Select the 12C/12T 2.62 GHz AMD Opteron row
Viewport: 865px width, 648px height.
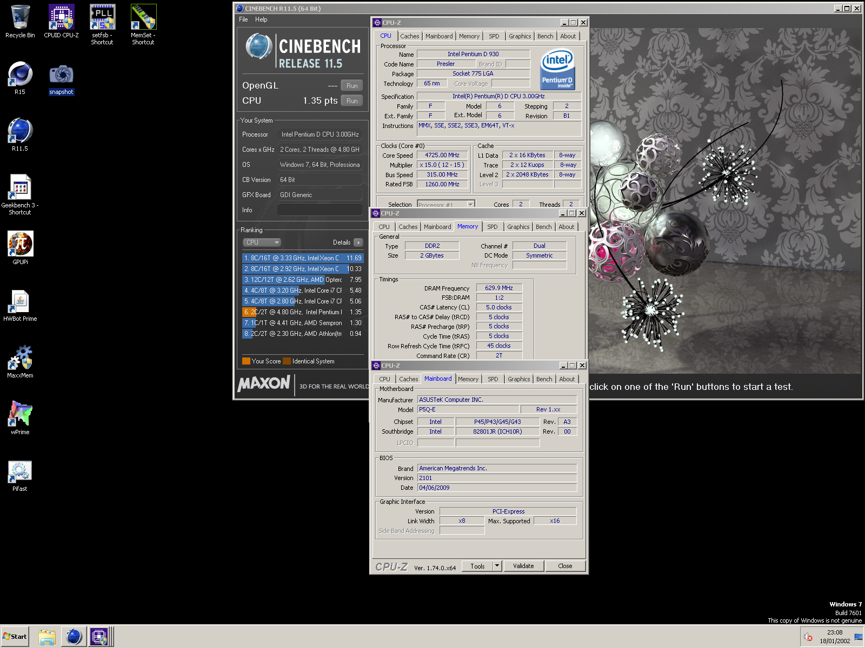pos(303,280)
